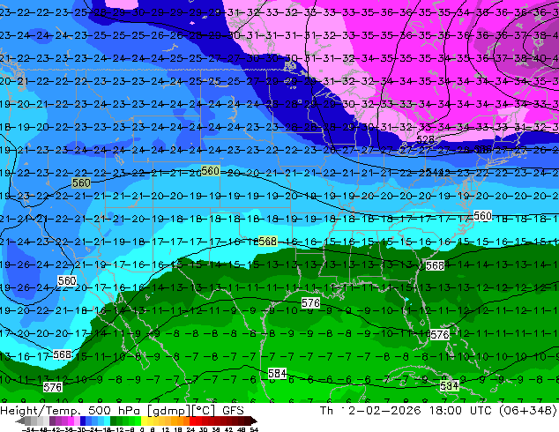This screenshot has width=559, height=432.
Task: Click the GFS model name
Action: click(x=233, y=411)
